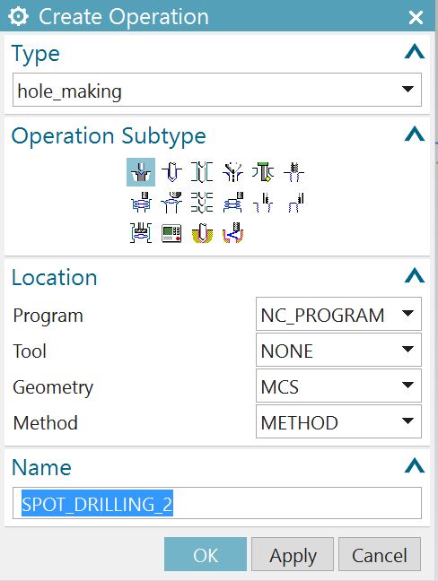Select the Spot Drilling operation subtype
The height and width of the screenshot is (581, 438).
(141, 172)
